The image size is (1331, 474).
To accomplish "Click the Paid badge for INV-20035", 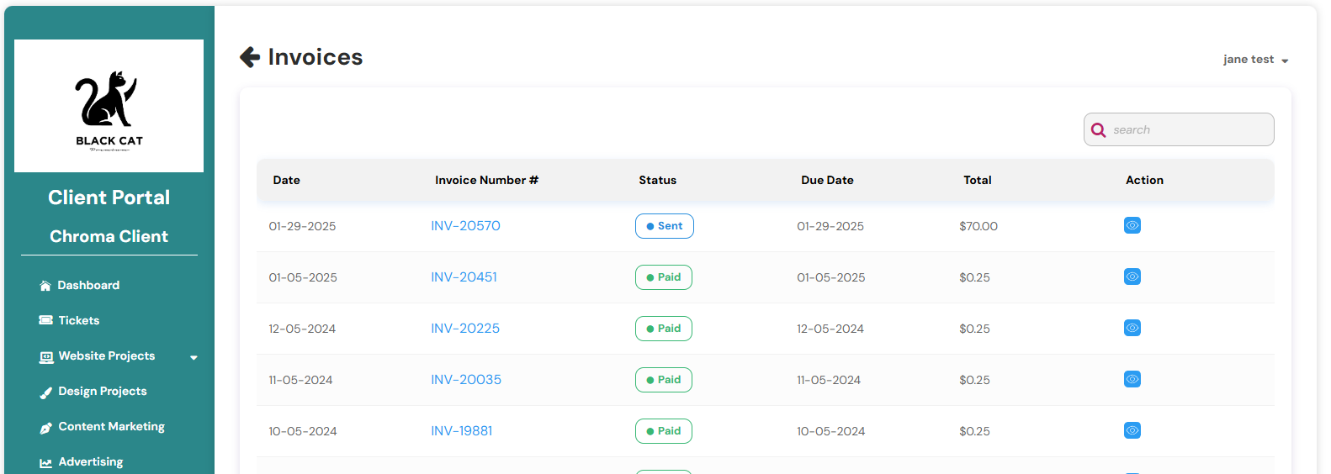I will (x=664, y=380).
